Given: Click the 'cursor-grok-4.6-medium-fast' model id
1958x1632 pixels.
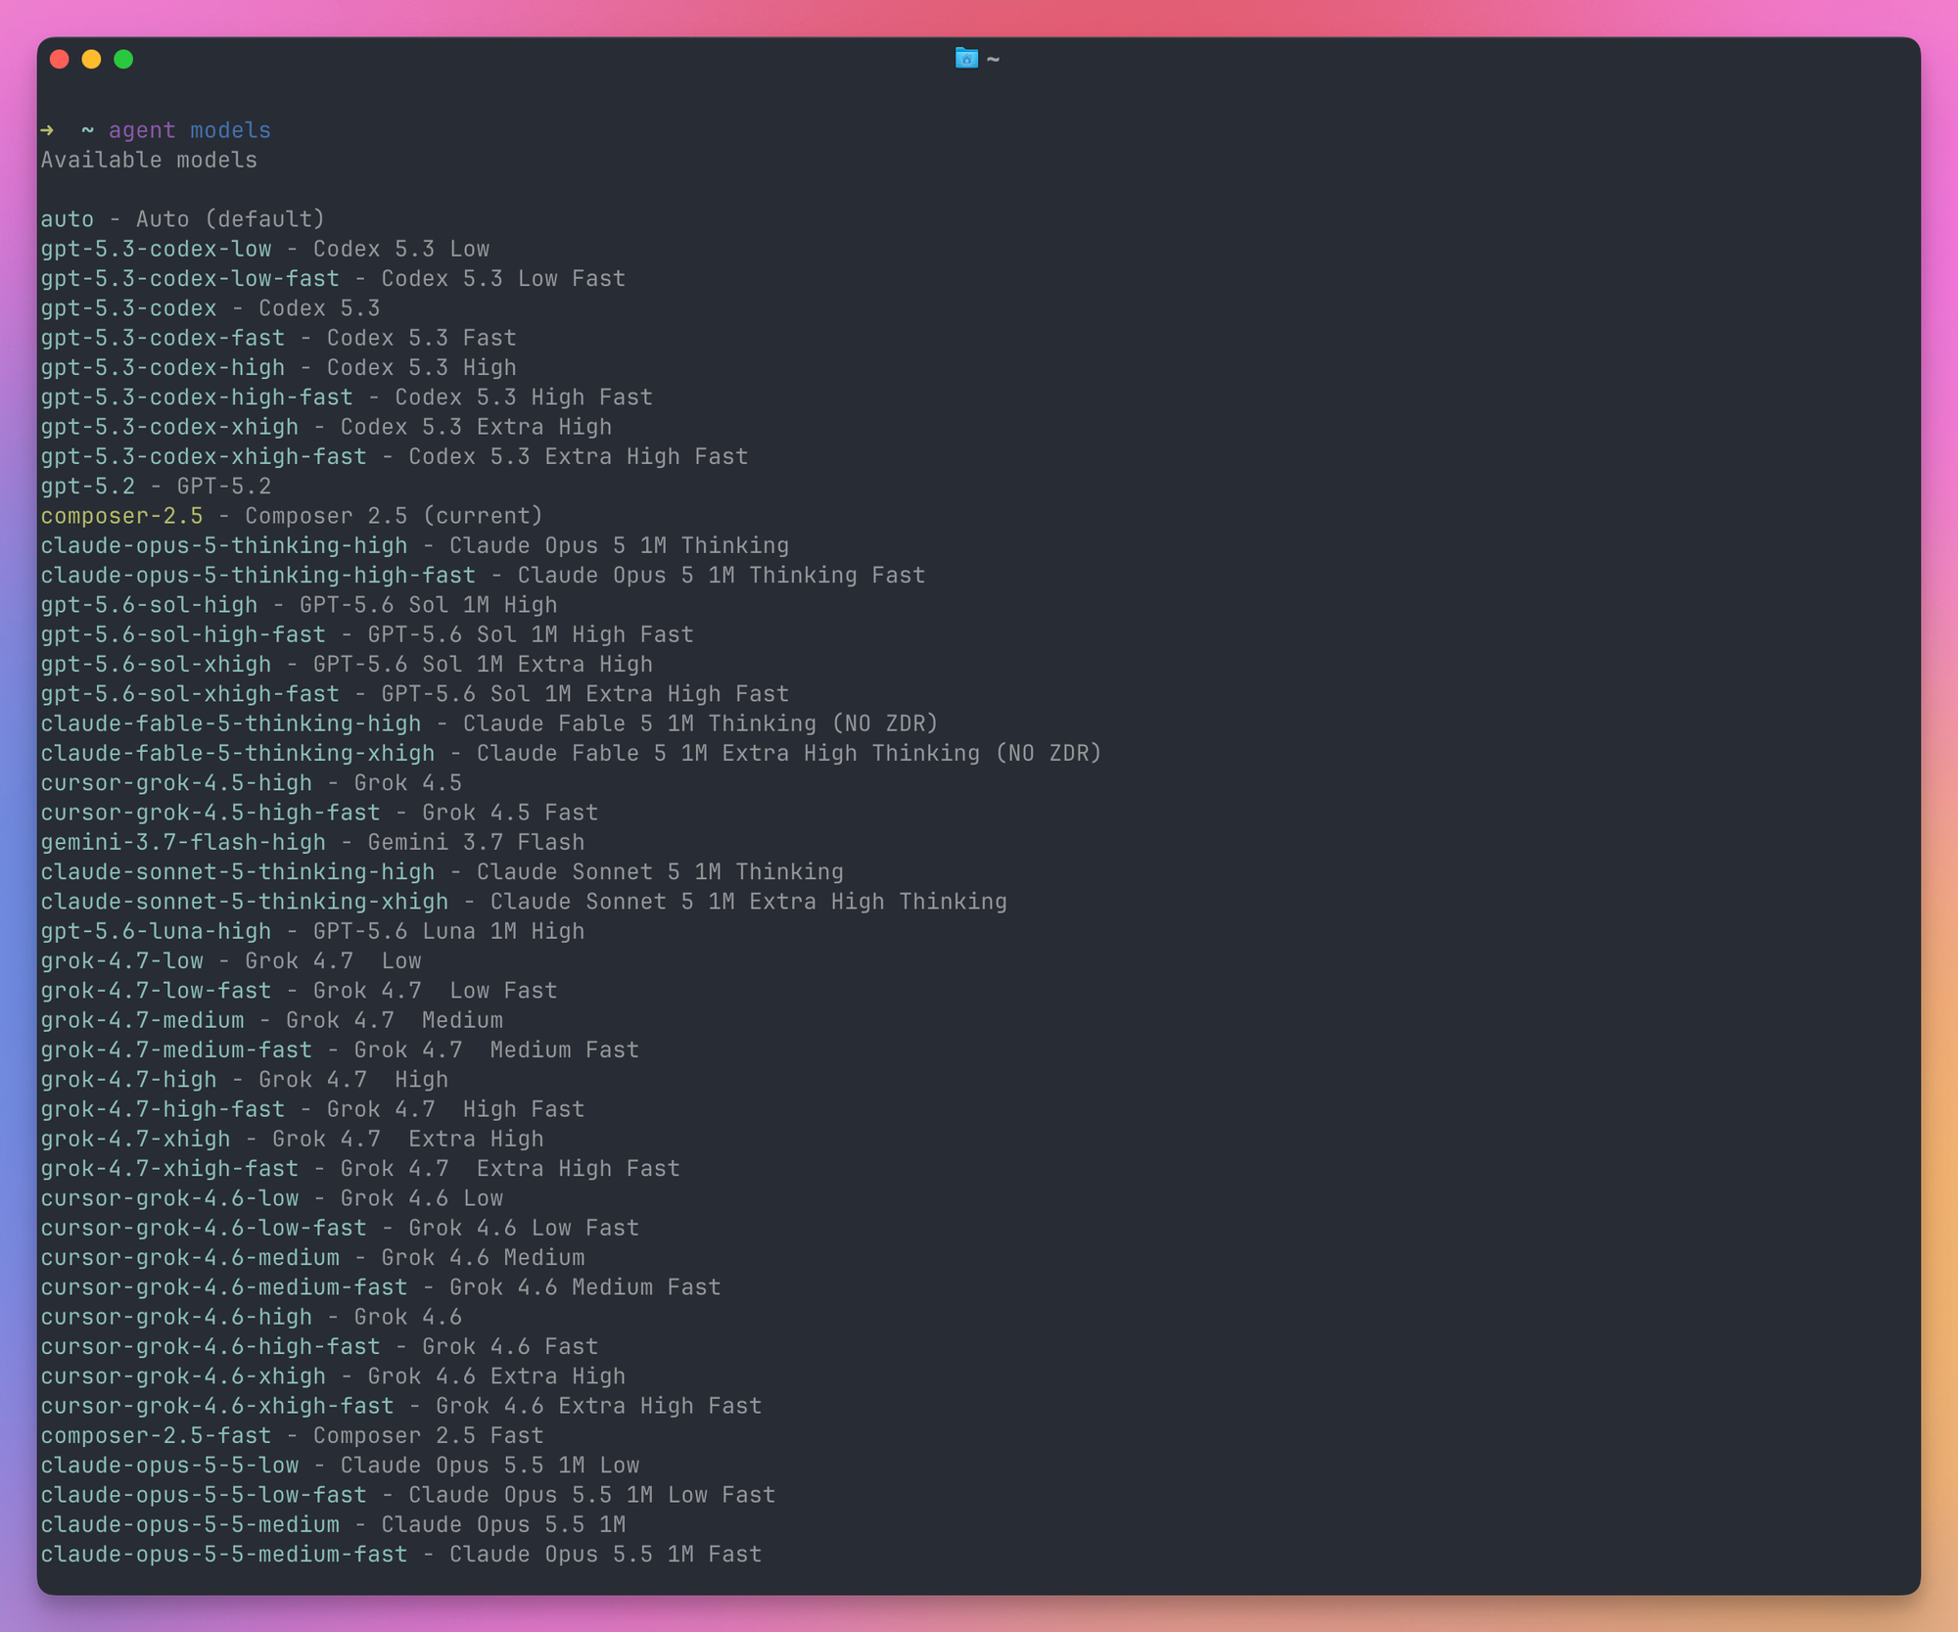Looking at the screenshot, I should (224, 1288).
